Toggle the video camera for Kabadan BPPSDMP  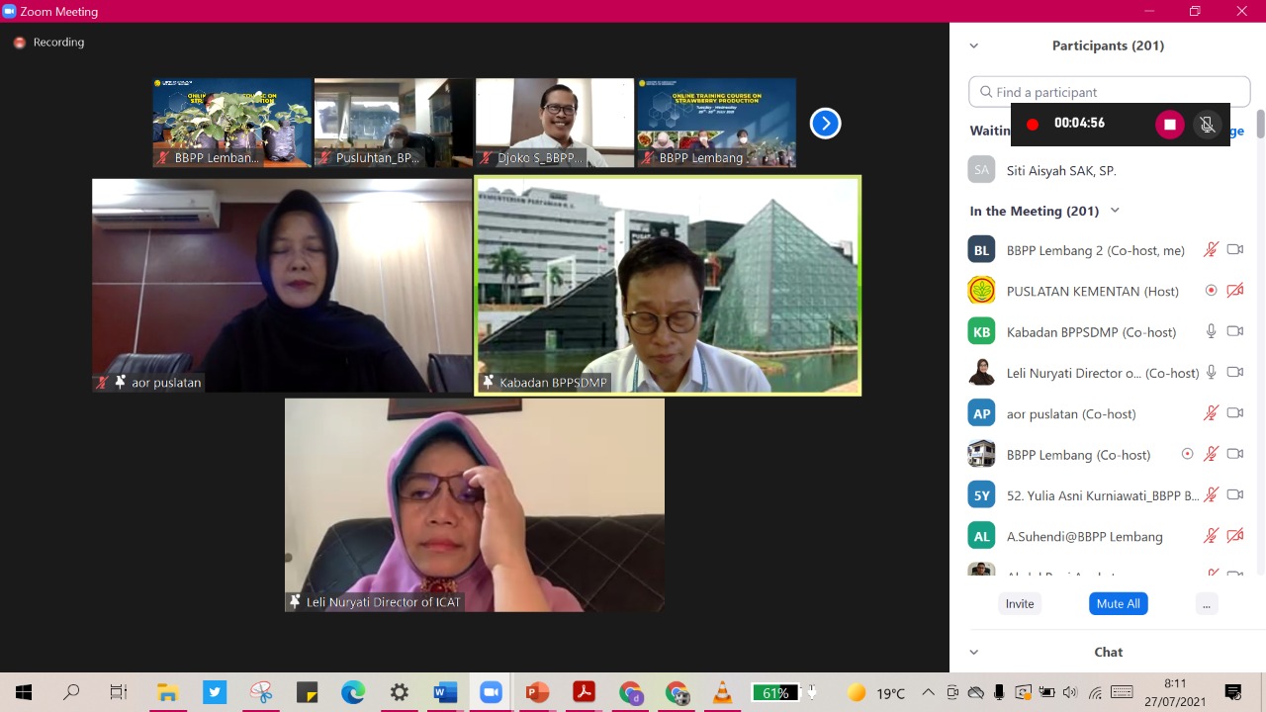click(1234, 331)
